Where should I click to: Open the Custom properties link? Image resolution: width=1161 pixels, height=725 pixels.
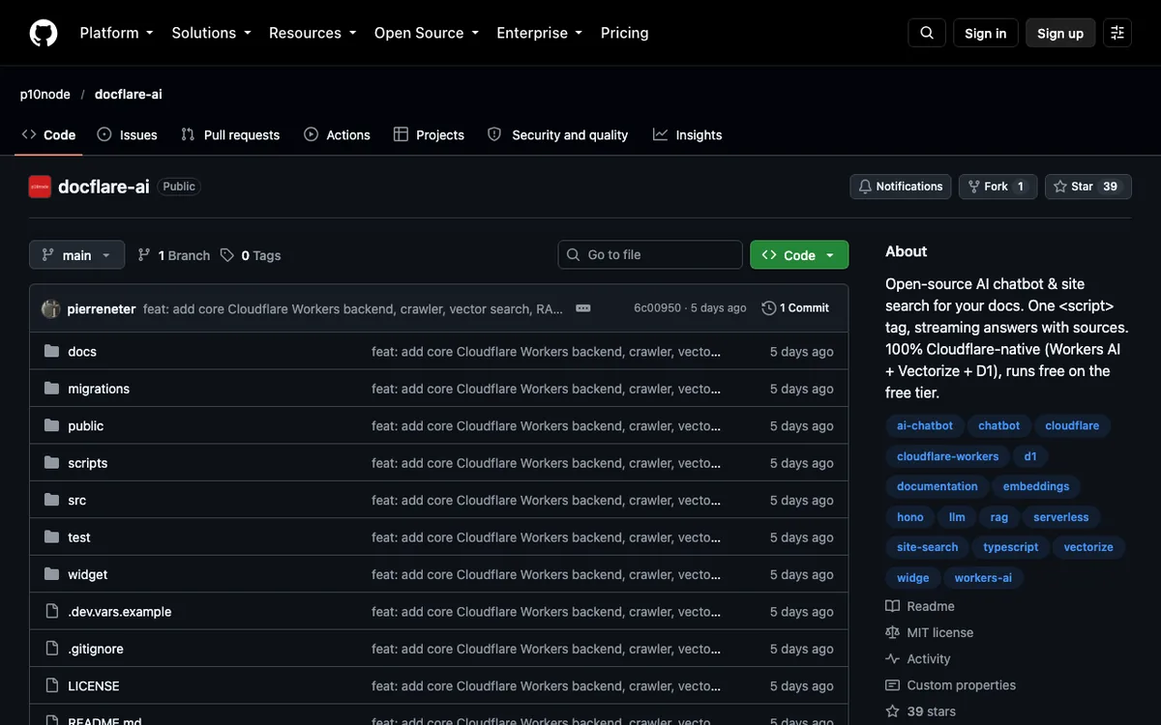pos(951,685)
